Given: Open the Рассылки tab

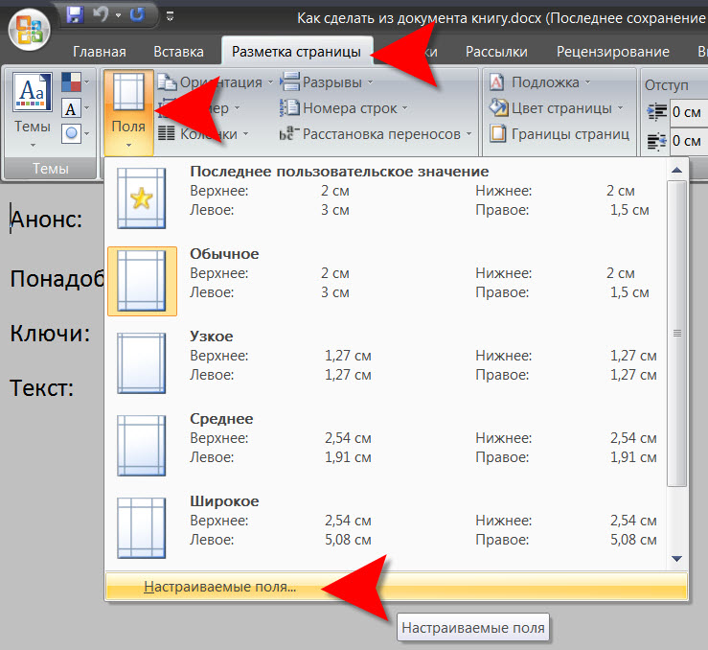Looking at the screenshot, I should click(x=496, y=52).
